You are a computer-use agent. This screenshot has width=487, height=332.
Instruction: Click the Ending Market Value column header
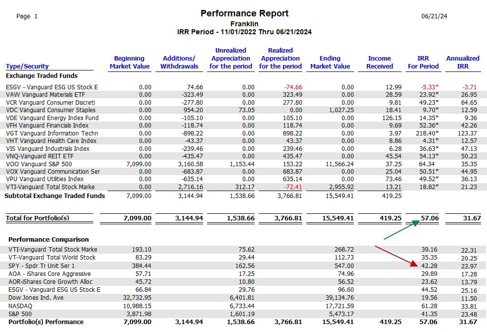[x=330, y=62]
